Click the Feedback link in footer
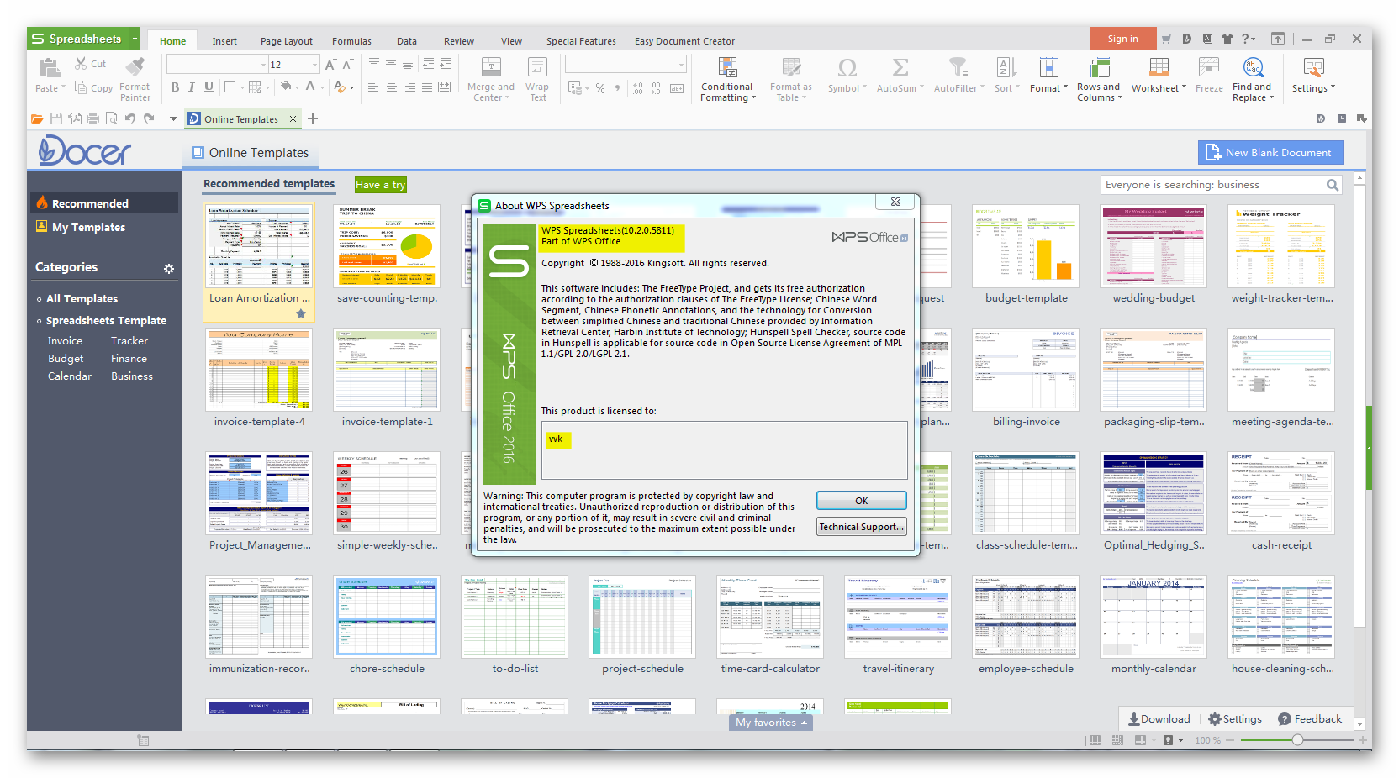 (x=1310, y=718)
